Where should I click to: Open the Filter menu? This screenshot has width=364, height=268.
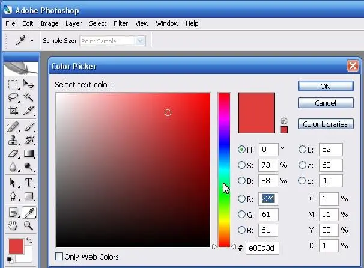pos(121,23)
